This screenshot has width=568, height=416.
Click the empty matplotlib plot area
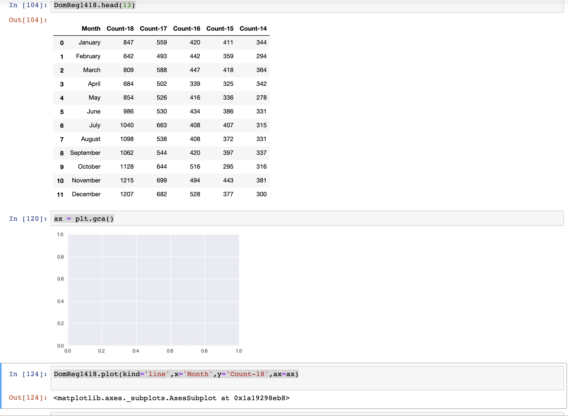point(154,290)
